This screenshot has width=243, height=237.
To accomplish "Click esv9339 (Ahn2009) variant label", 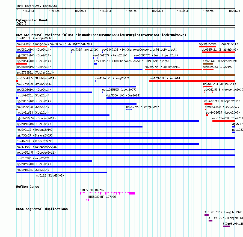I will [84, 50].
